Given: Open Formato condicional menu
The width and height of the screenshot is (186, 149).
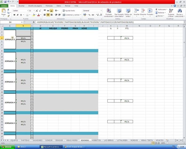Looking at the screenshot, I should (x=109, y=13).
